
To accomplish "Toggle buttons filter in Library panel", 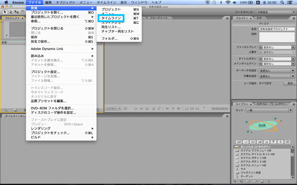I will point(246,142).
